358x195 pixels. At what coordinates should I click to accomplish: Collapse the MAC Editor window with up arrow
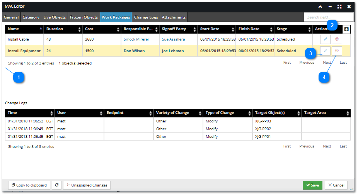click(x=320, y=7)
